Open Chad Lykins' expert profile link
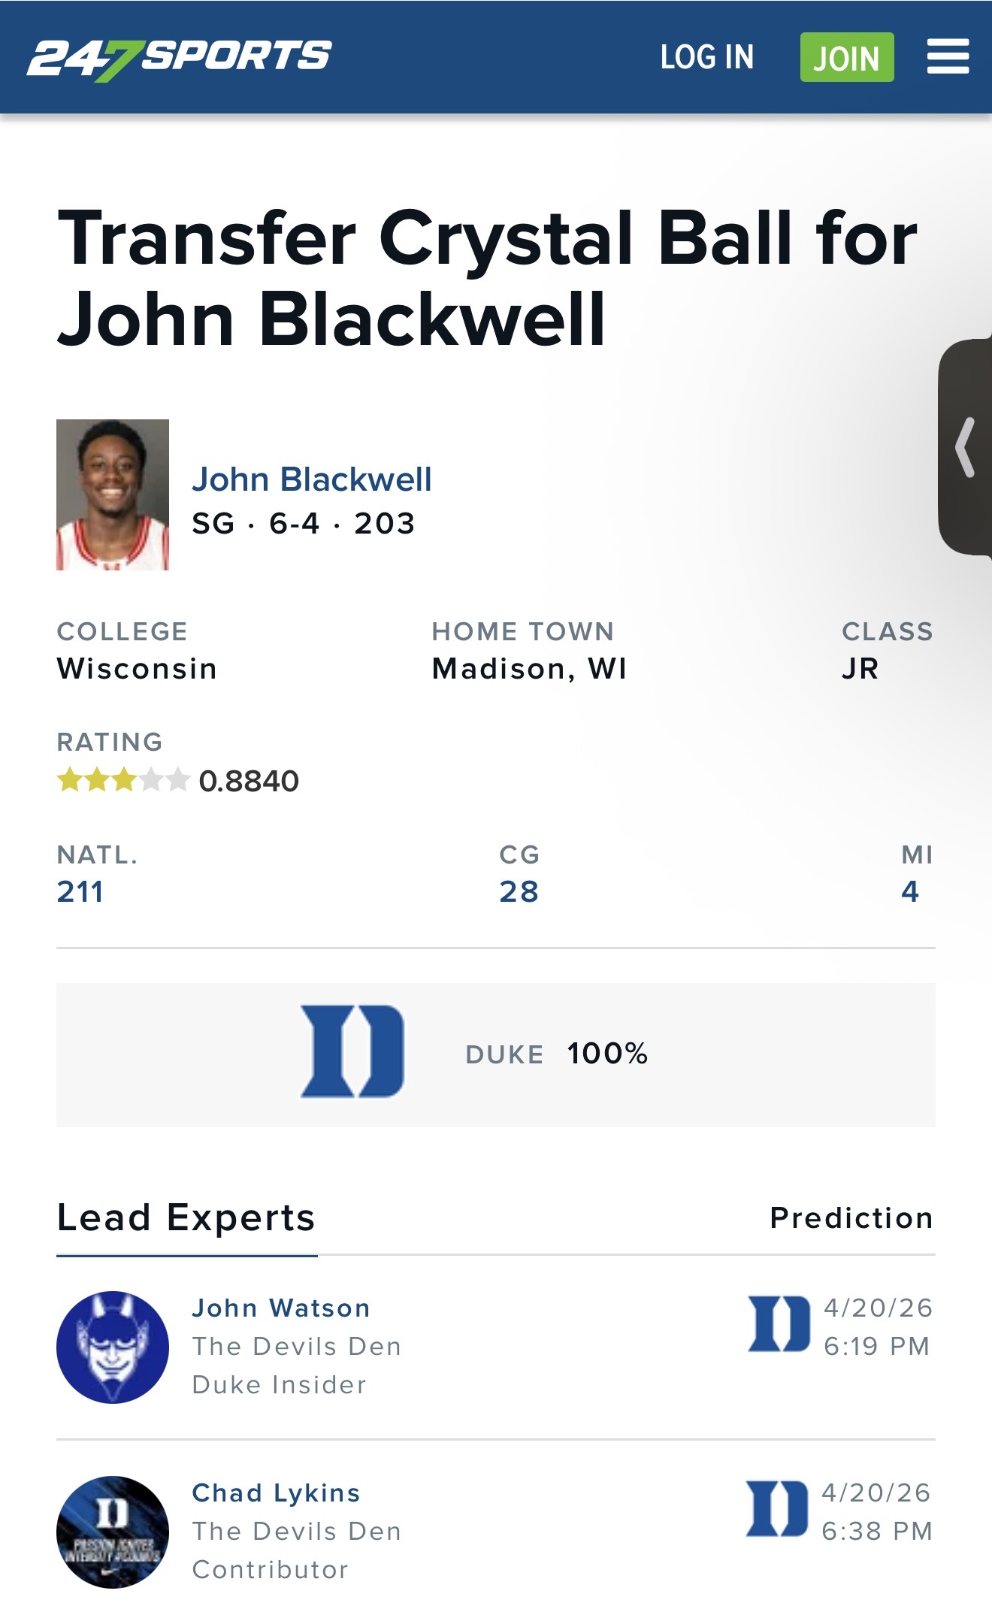 point(276,1493)
